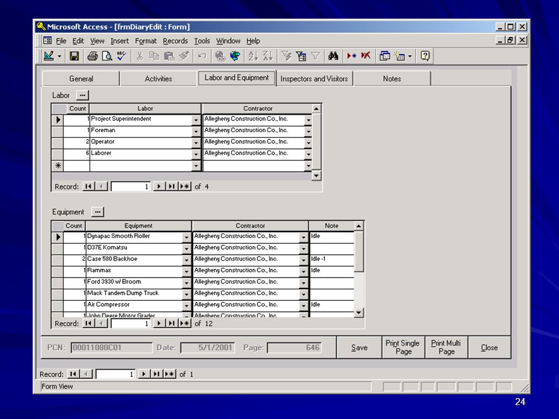The width and height of the screenshot is (559, 419).
Task: Add new record in Equipment navigator
Action: [x=185, y=324]
